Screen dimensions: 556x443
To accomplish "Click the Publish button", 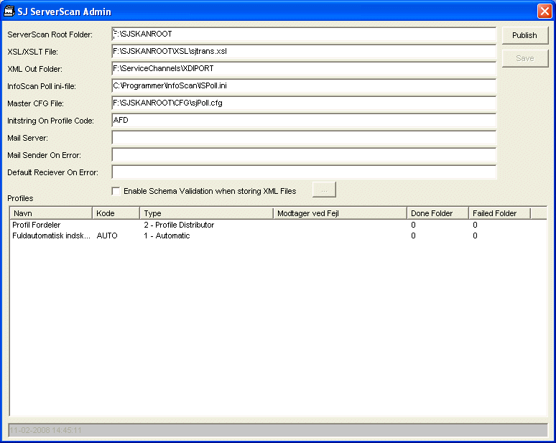I will (525, 35).
